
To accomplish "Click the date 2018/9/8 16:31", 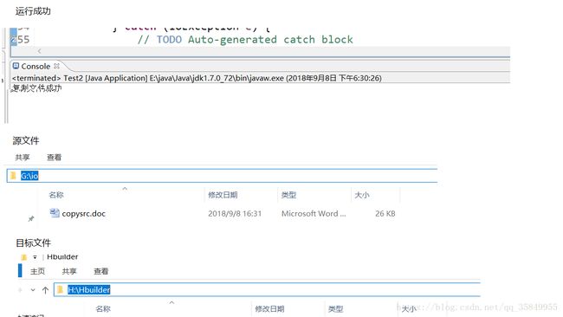I will click(235, 214).
